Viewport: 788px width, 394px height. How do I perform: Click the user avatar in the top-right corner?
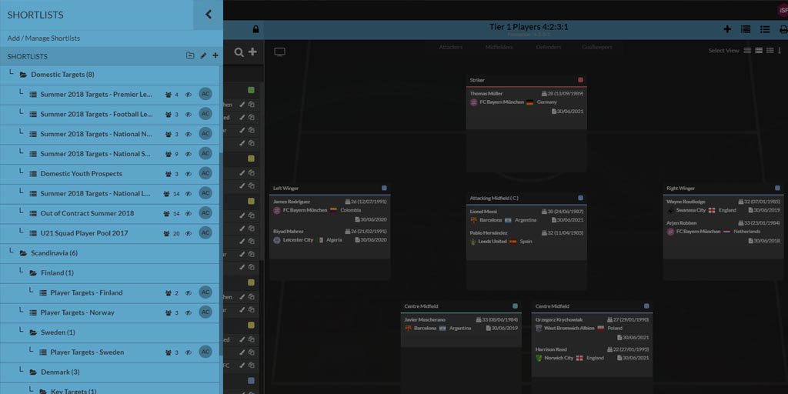tap(783, 11)
